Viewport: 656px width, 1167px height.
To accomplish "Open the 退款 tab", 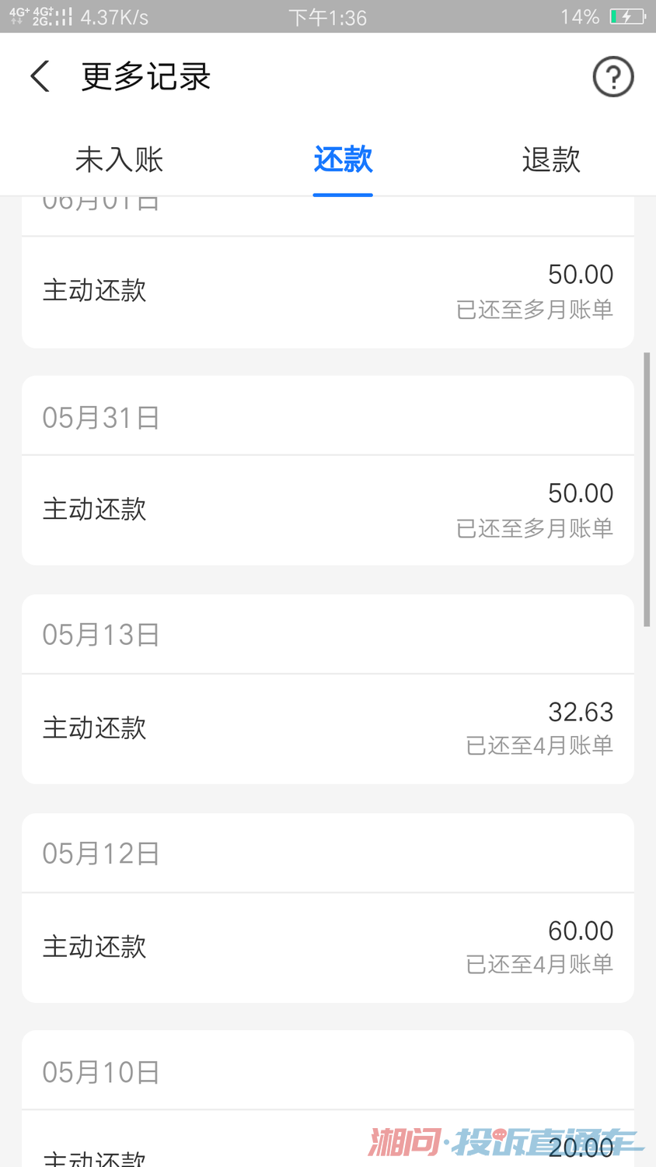I will coord(551,159).
